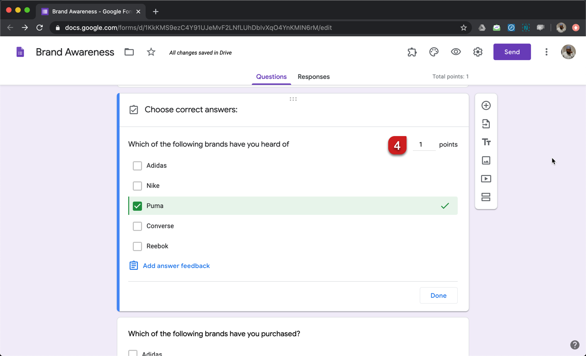Image resolution: width=586 pixels, height=356 pixels.
Task: Preview form with the eye icon
Action: coord(456,52)
